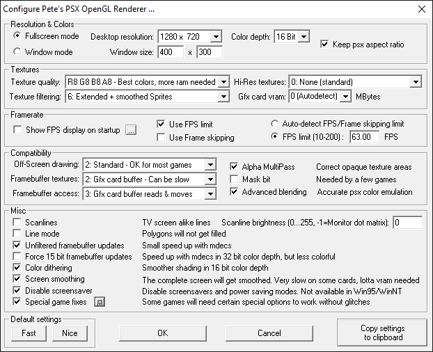Open Gfx card vram dropdown
The height and width of the screenshot is (352, 433).
(x=345, y=97)
